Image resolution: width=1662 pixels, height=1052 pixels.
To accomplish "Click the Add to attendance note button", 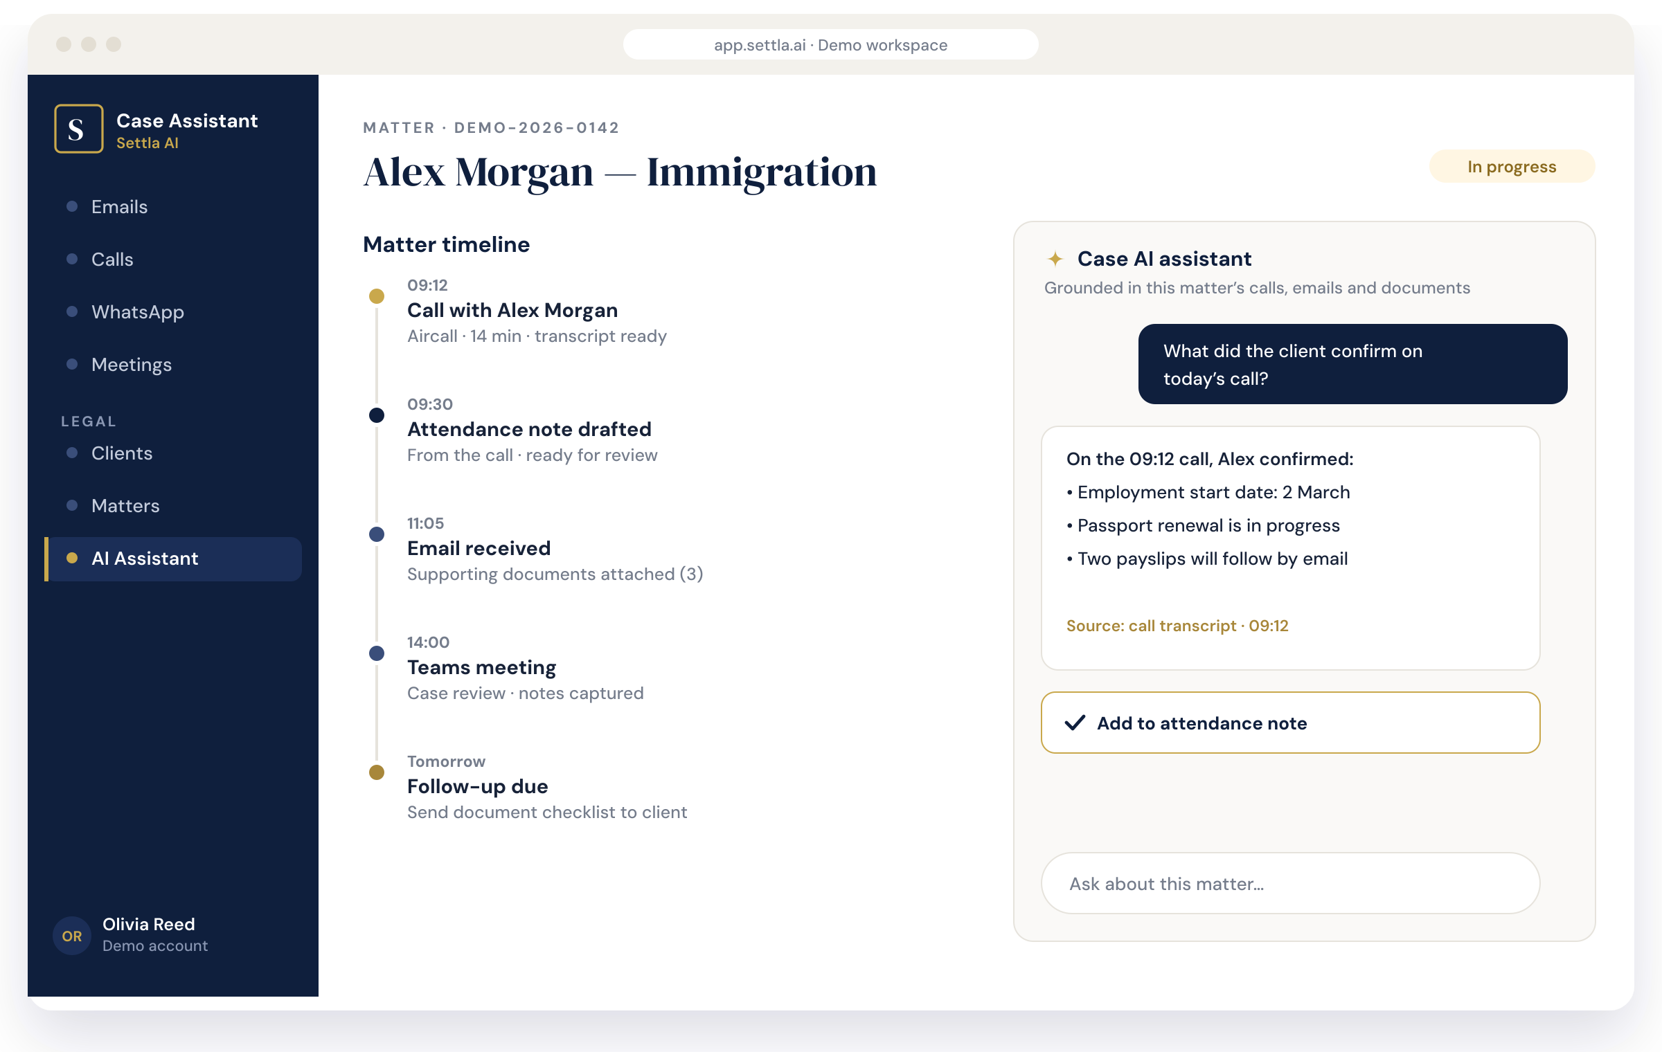I will (x=1290, y=723).
